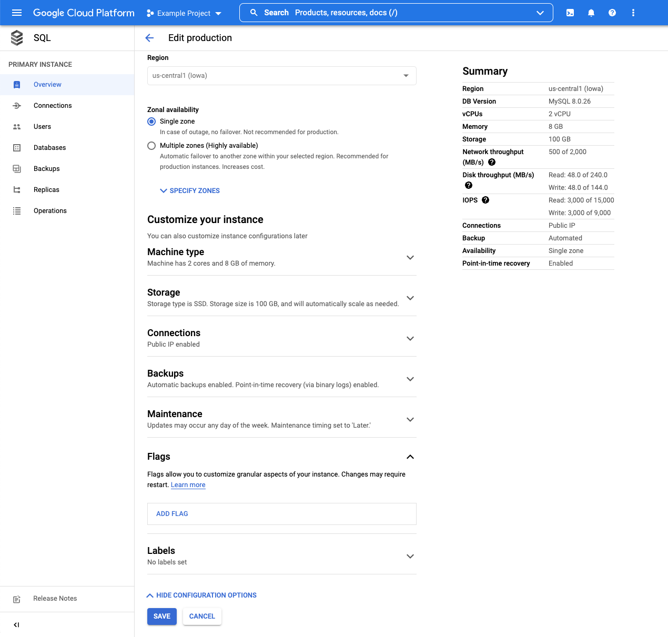The image size is (668, 637).
Task: Show IOPS help tooltip icon
Action: click(x=485, y=200)
